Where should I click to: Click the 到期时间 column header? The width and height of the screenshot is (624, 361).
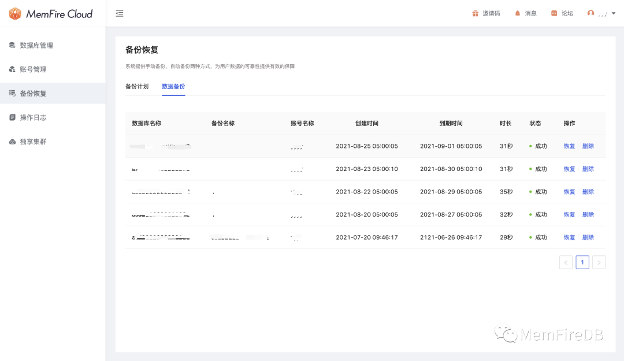[451, 124]
